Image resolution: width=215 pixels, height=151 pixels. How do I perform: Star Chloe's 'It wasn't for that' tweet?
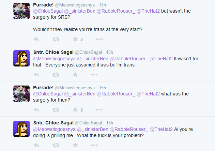(x=75, y=74)
